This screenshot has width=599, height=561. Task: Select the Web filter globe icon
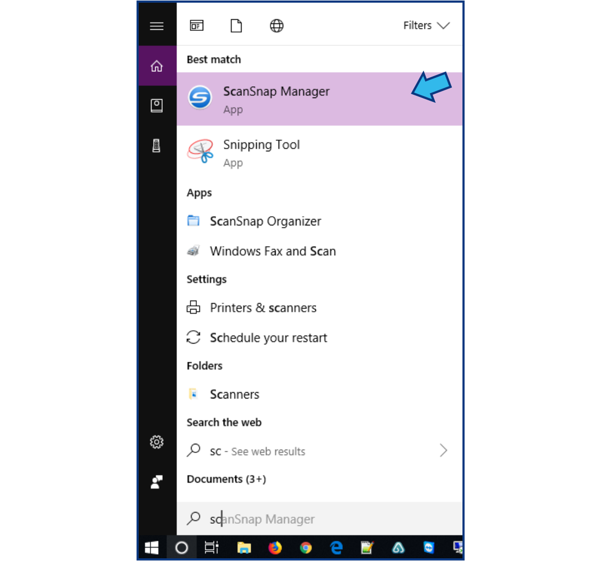point(276,25)
